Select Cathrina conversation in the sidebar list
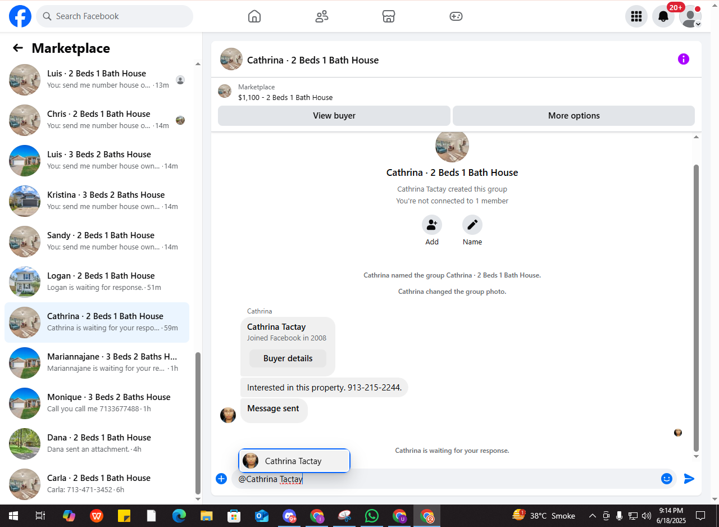719x527 pixels. pos(97,322)
